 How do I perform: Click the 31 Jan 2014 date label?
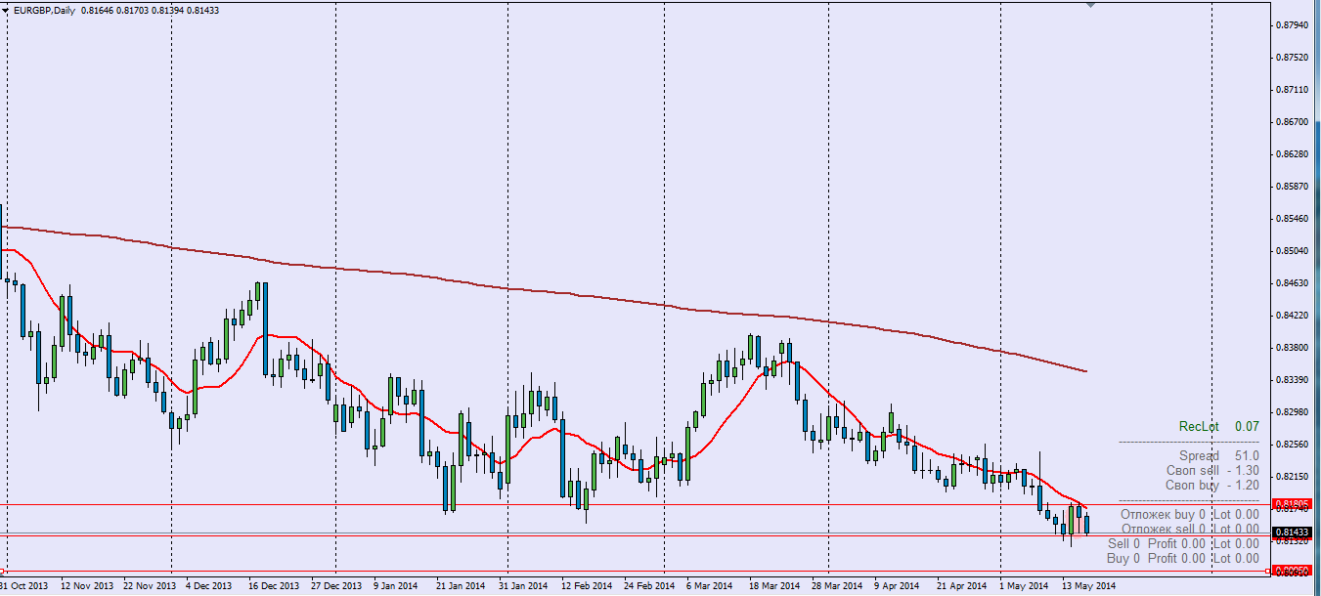(523, 586)
